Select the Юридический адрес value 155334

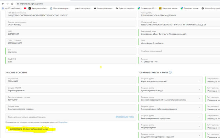174,25
